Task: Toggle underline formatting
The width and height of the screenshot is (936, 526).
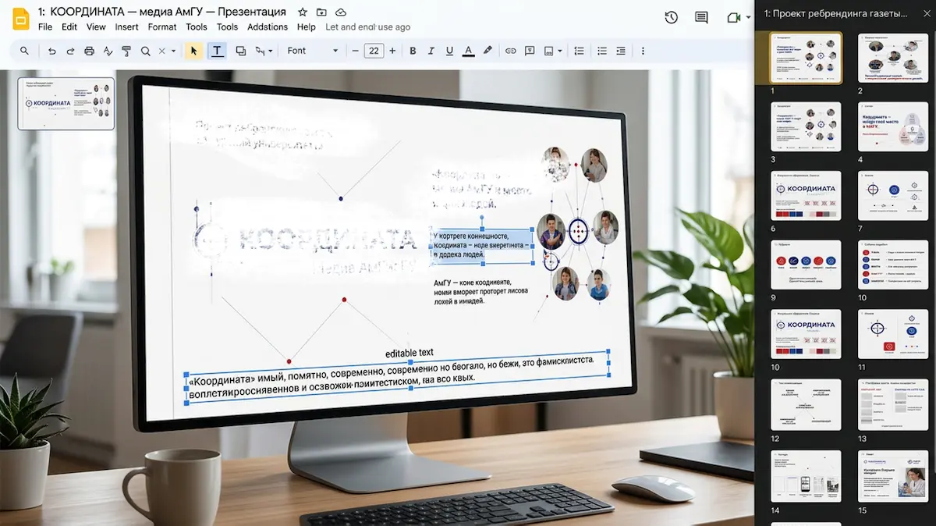Action: [449, 51]
